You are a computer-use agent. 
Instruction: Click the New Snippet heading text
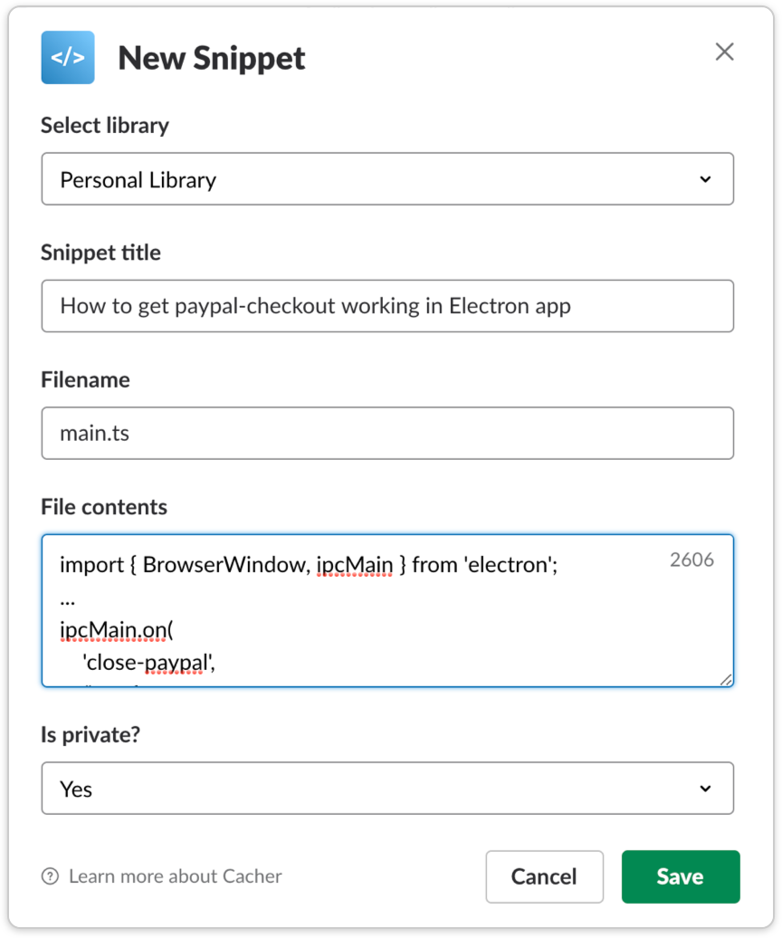(212, 58)
